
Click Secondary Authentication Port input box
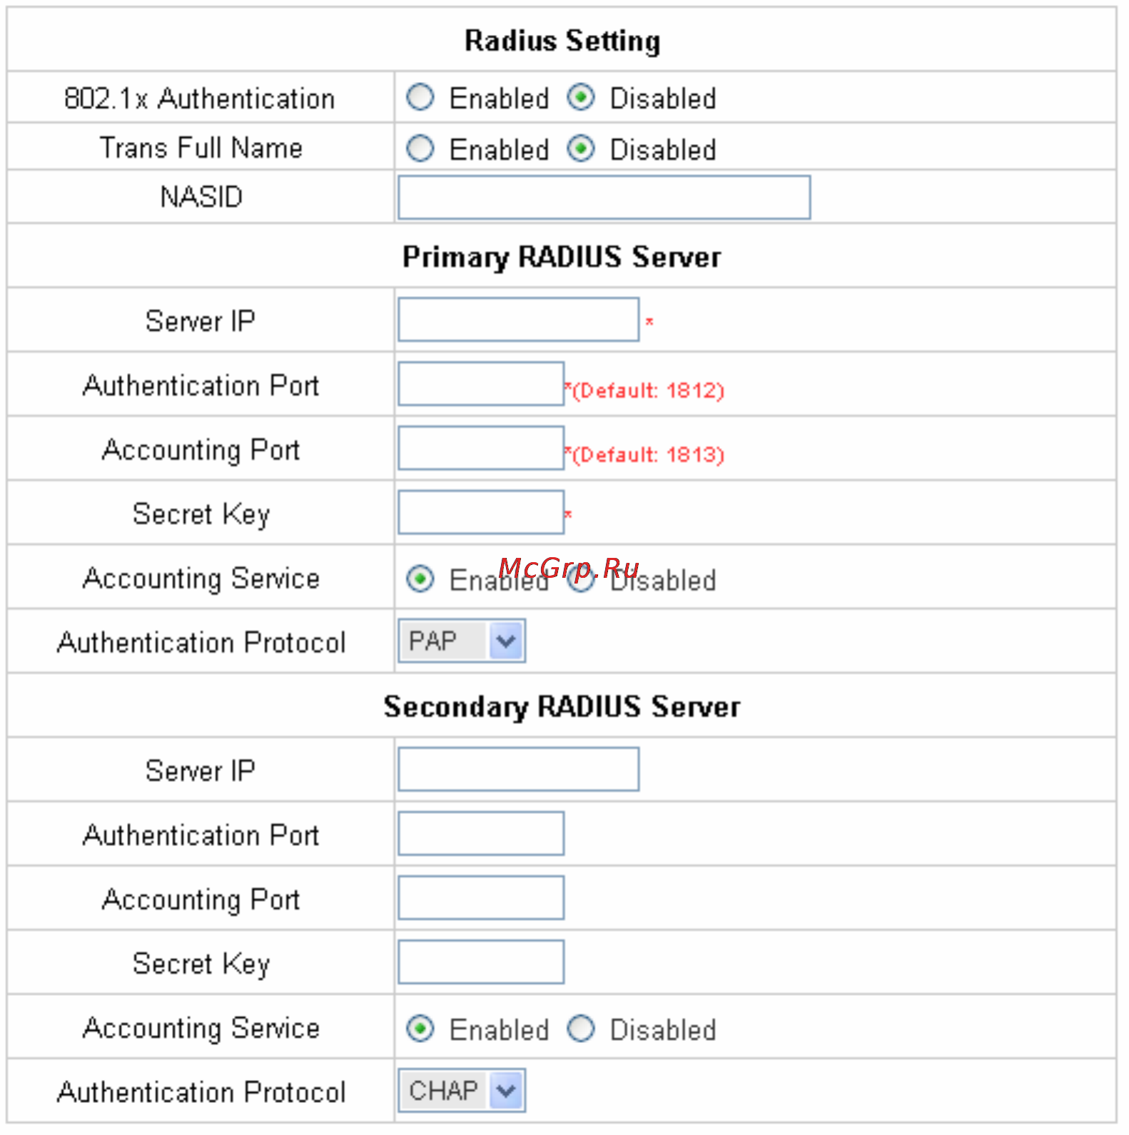(481, 833)
